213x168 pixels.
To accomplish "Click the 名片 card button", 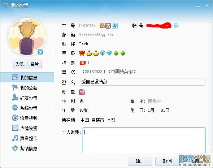I will [35, 64].
